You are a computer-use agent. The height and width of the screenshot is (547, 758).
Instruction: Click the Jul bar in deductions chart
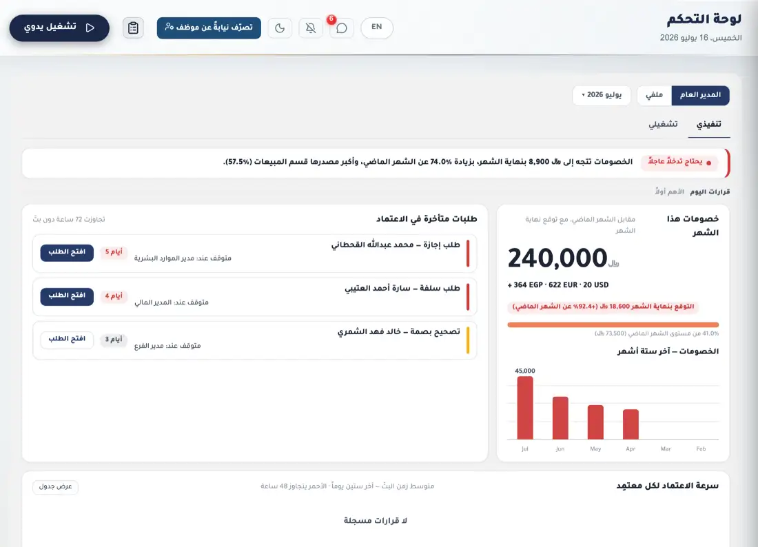[x=525, y=407]
